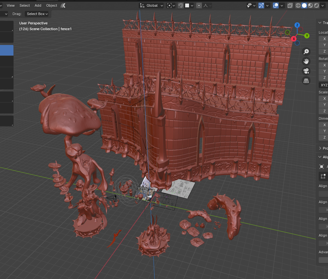Image resolution: width=328 pixels, height=279 pixels.
Task: Toggle proportional editing button
Action: pos(199,5)
